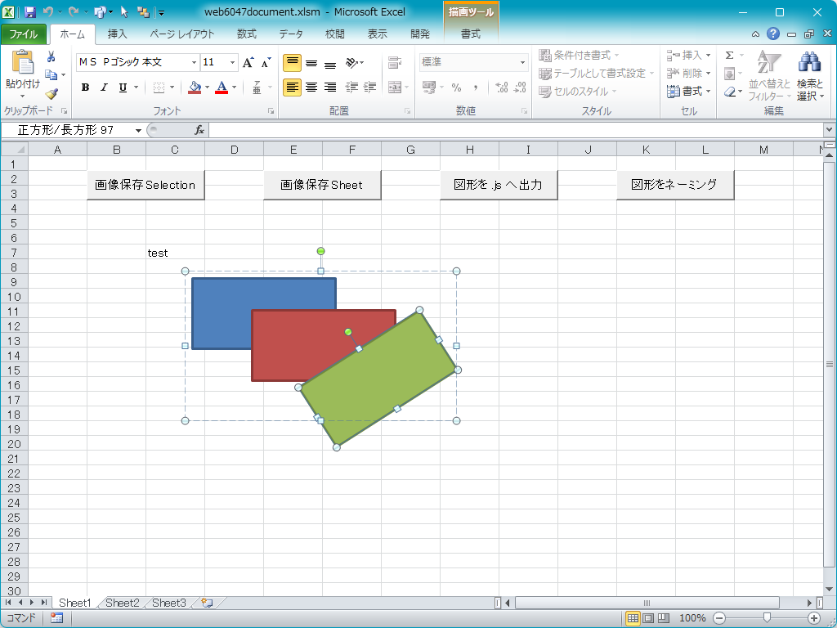837x628 pixels.
Task: Click the Cut scissors icon
Action: (51, 56)
